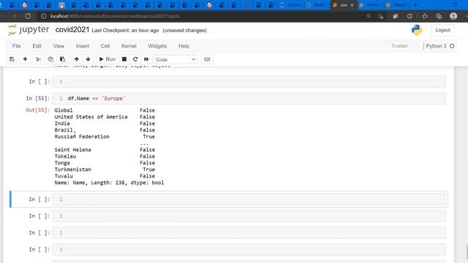Open the View menu
468x263 pixels.
point(58,46)
